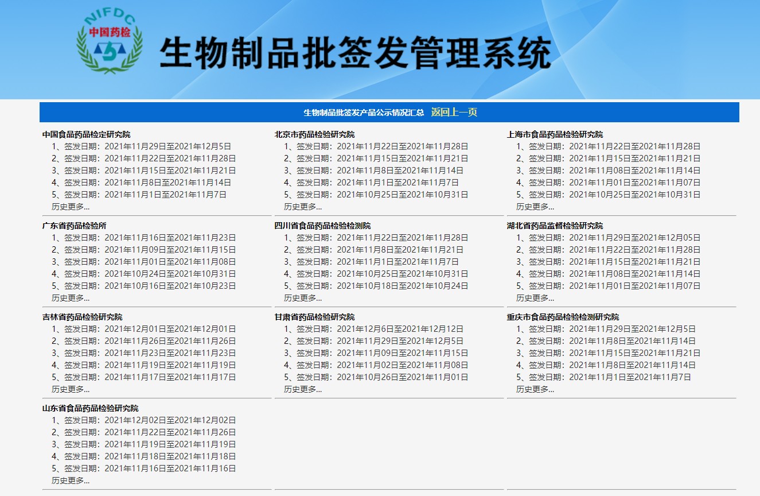Open 历史更多 under 山东省食品药品检验研究院
The image size is (760, 496).
71,480
